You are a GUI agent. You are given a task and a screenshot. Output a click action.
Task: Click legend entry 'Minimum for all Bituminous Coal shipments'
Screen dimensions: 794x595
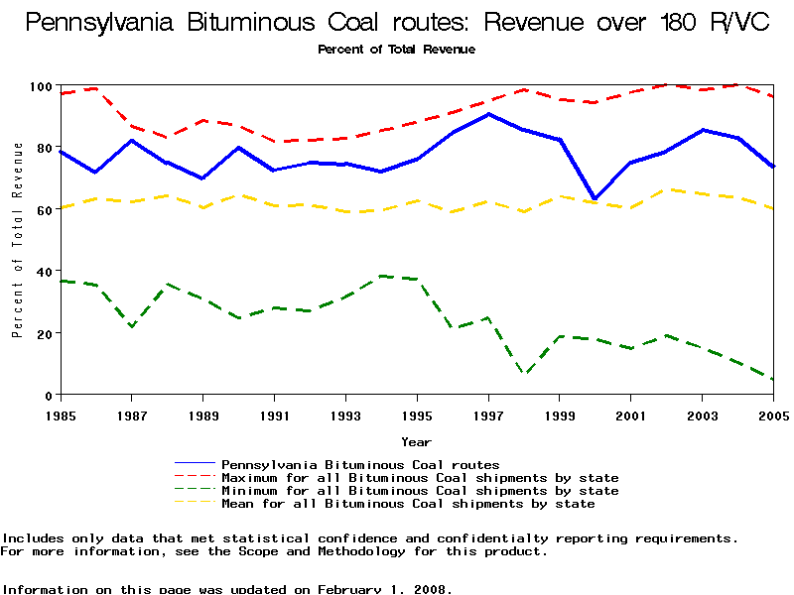coord(420,491)
